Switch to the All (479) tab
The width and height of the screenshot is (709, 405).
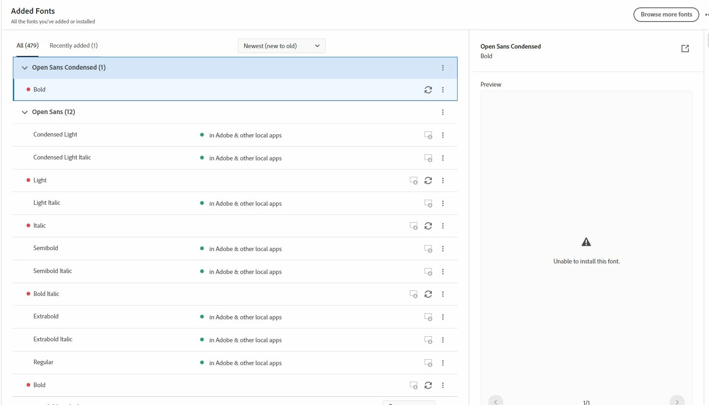click(x=27, y=45)
